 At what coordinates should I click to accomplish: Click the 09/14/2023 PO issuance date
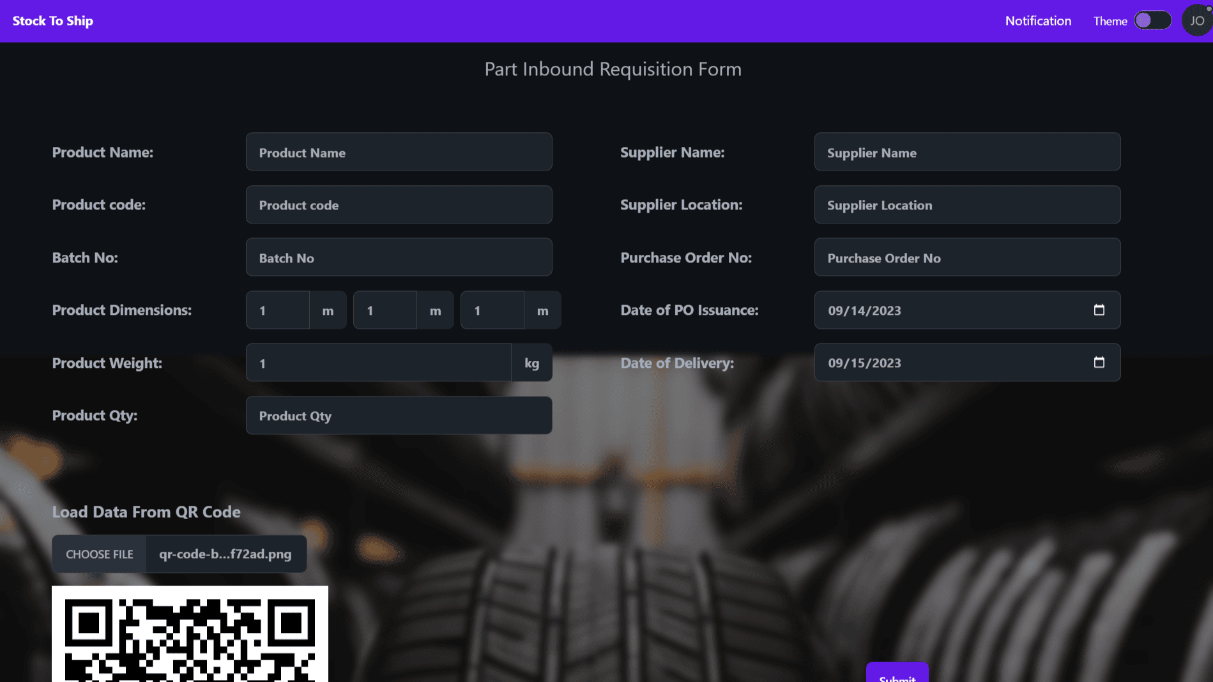[864, 310]
